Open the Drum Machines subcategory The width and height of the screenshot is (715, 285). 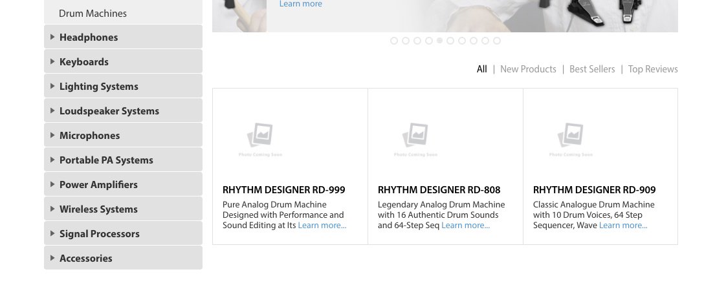click(x=93, y=13)
